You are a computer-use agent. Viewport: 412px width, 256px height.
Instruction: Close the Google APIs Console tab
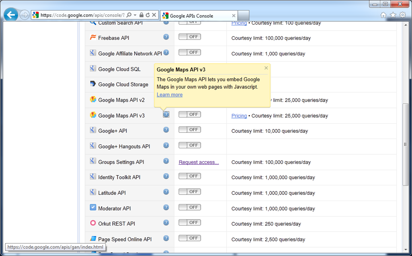point(234,16)
